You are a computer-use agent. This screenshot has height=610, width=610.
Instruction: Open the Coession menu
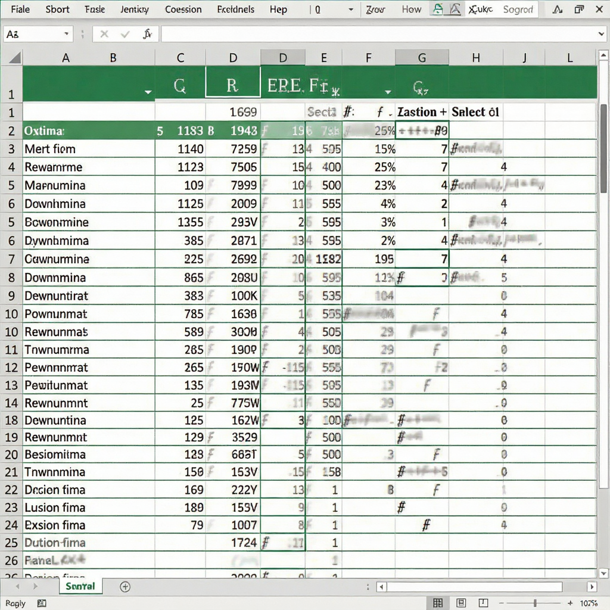[183, 10]
